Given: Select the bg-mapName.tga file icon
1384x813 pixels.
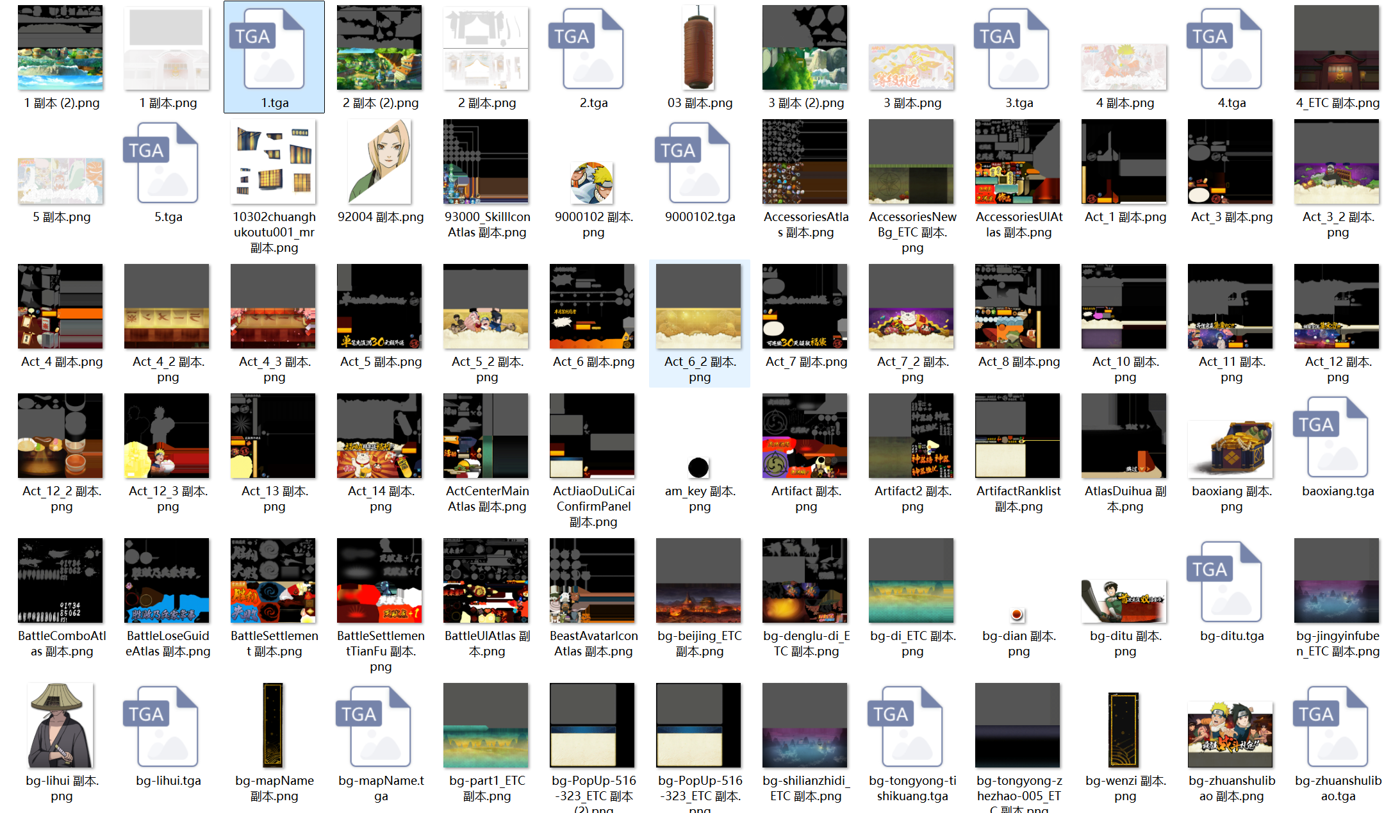Looking at the screenshot, I should click(x=381, y=727).
